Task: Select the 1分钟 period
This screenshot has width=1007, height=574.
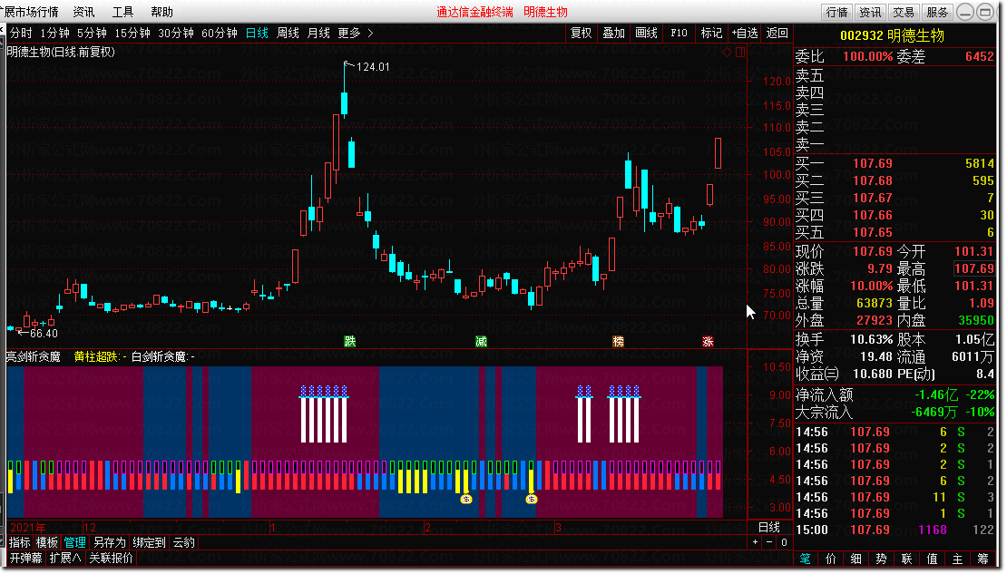Action: click(x=54, y=33)
